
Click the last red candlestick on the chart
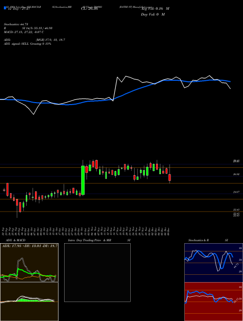tap(170, 178)
